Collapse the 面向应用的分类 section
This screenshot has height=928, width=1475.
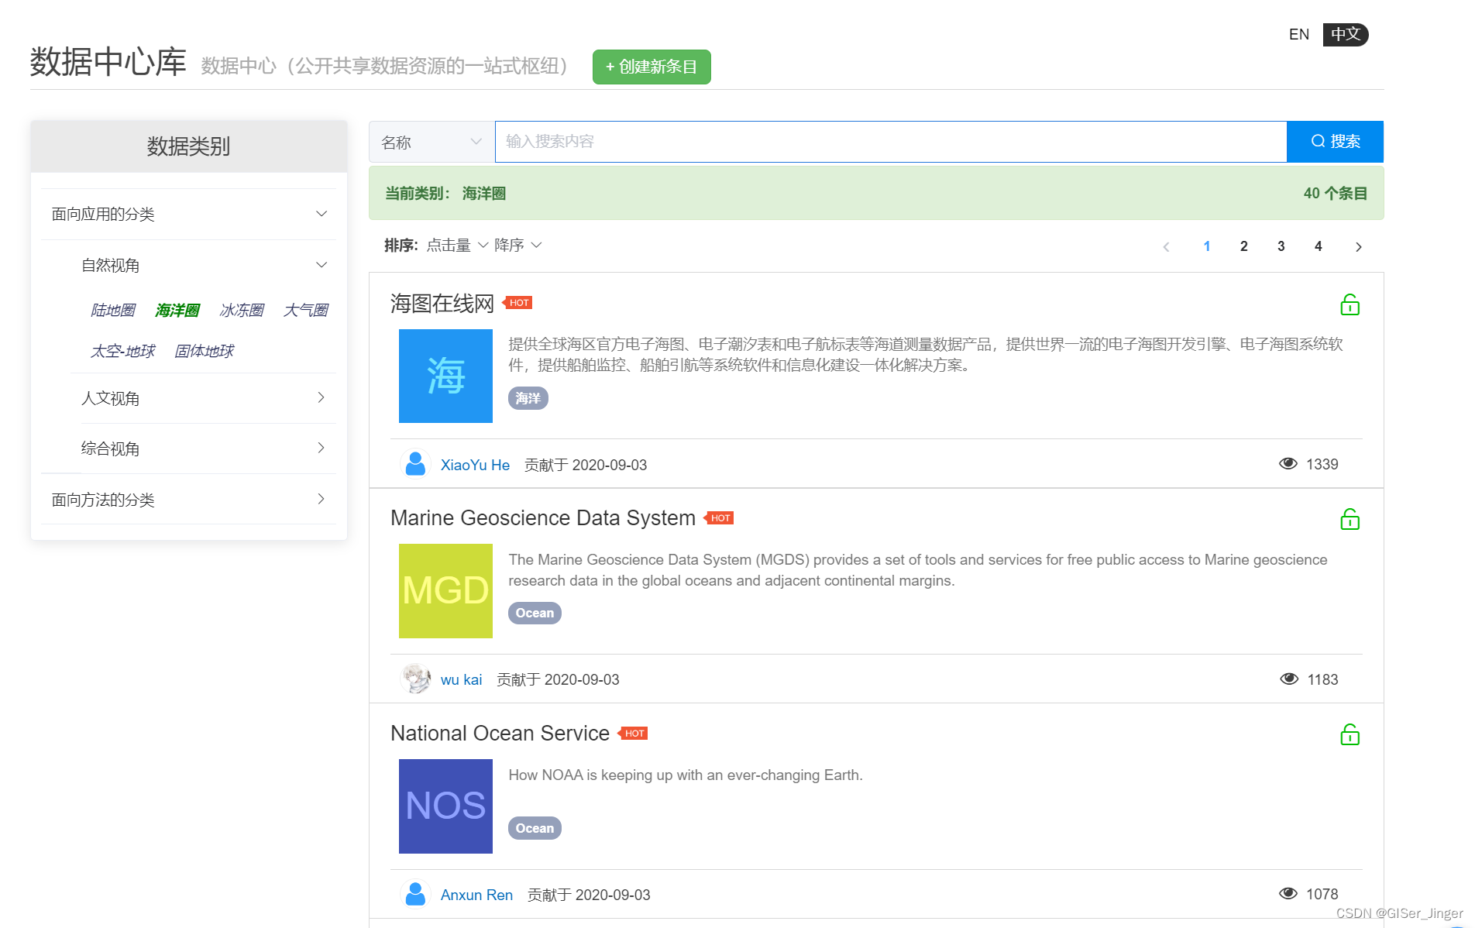[188, 214]
